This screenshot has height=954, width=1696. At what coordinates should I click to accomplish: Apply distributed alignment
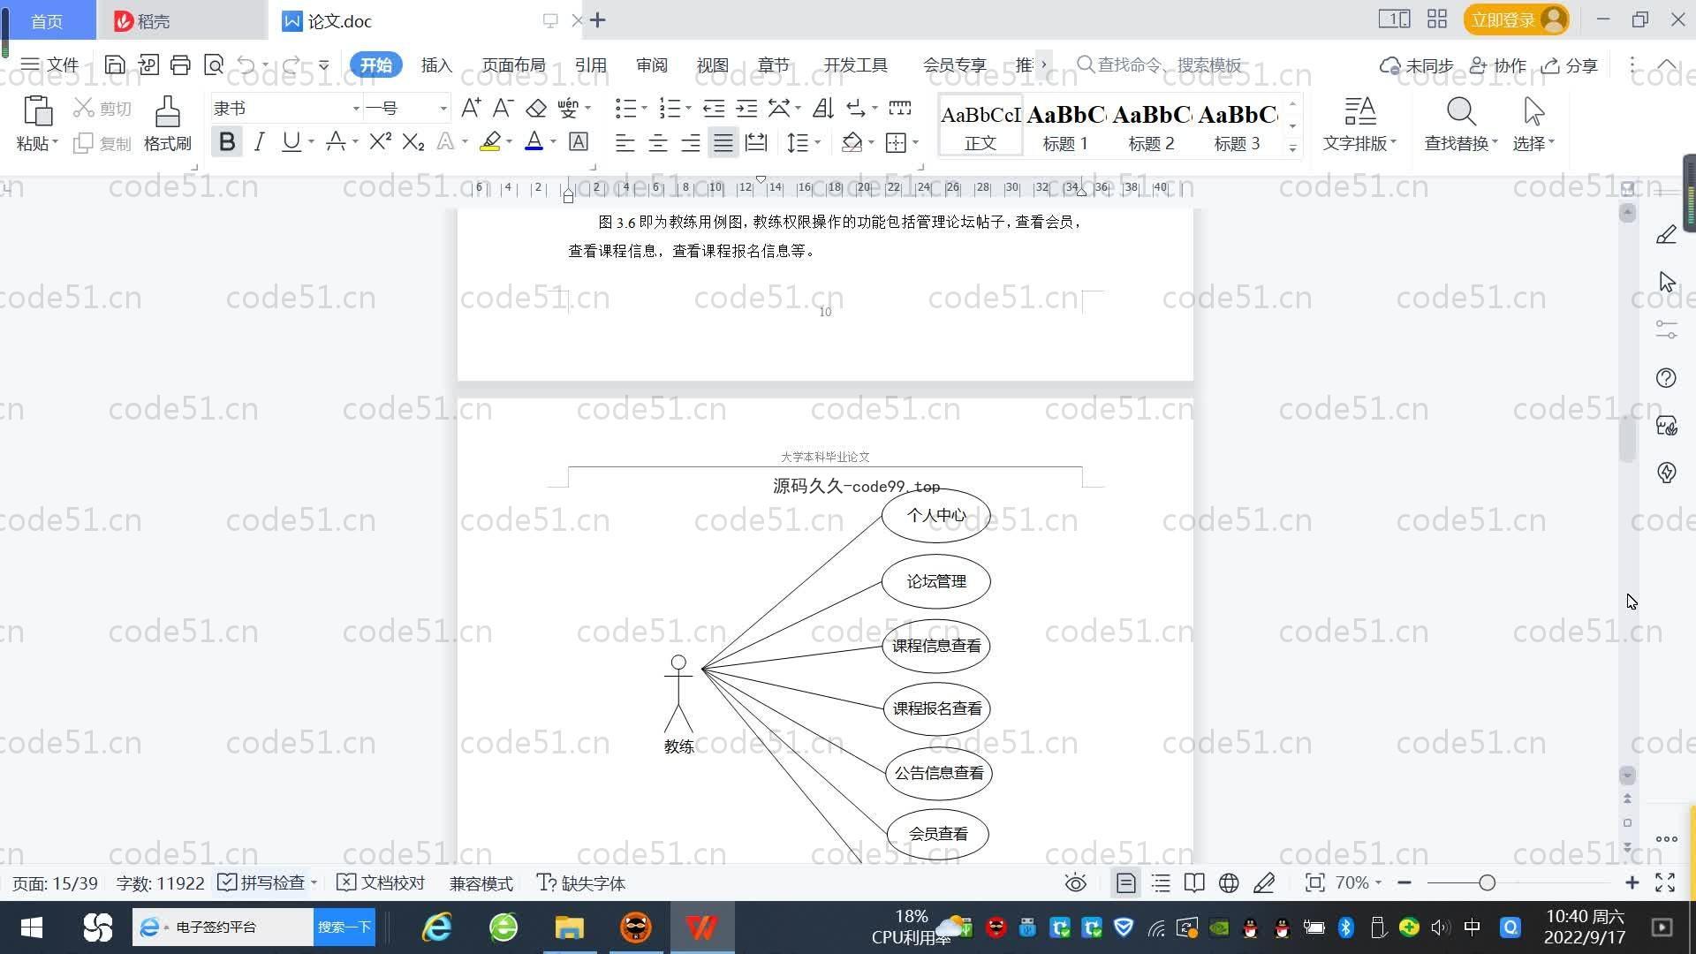click(x=756, y=142)
